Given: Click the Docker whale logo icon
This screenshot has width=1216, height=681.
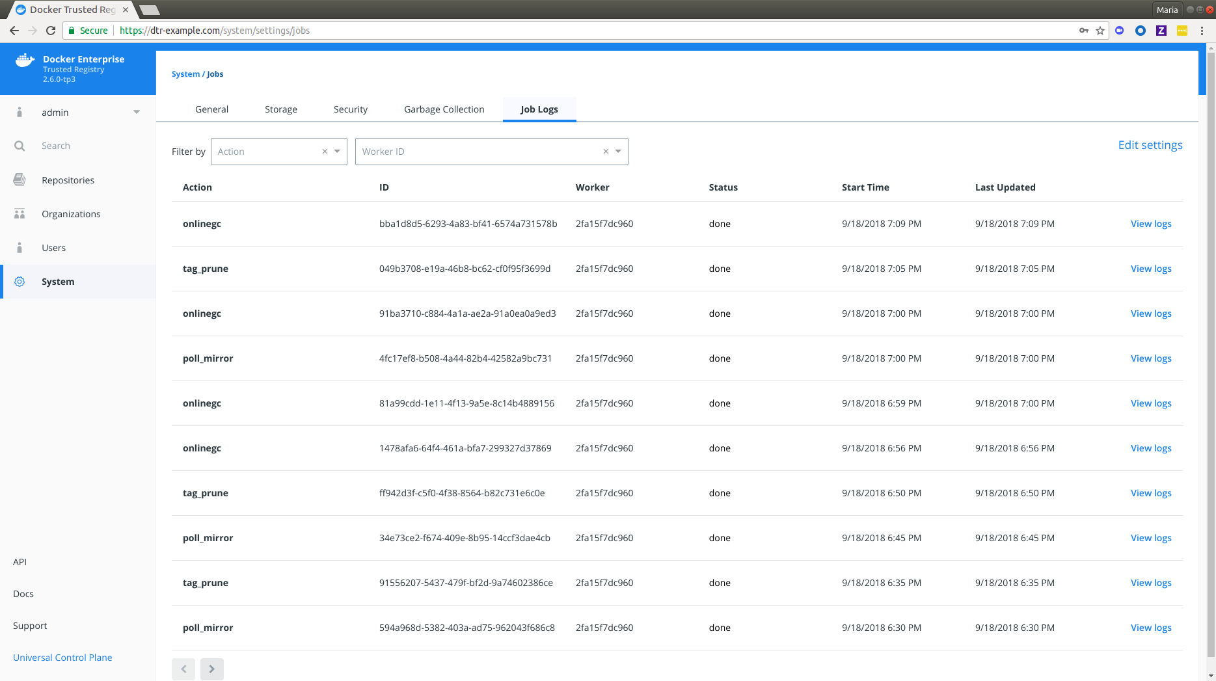Looking at the screenshot, I should (25, 60).
